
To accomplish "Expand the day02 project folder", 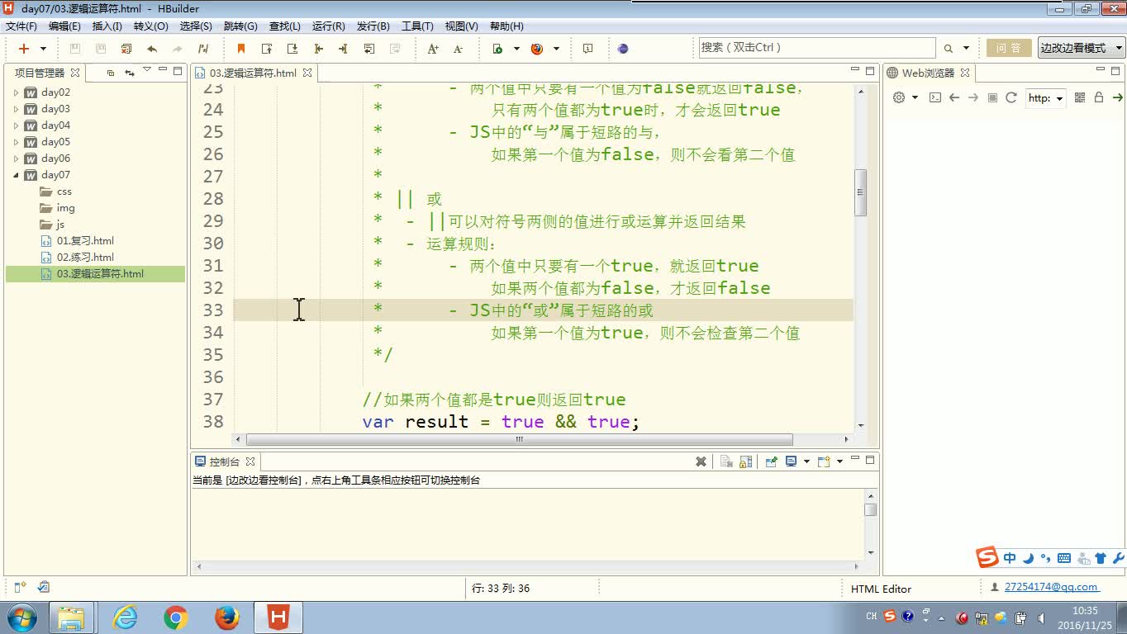I will pyautogui.click(x=16, y=92).
